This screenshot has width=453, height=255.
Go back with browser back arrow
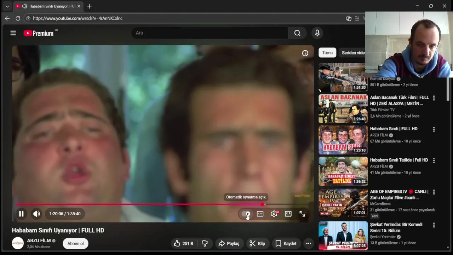[7, 18]
